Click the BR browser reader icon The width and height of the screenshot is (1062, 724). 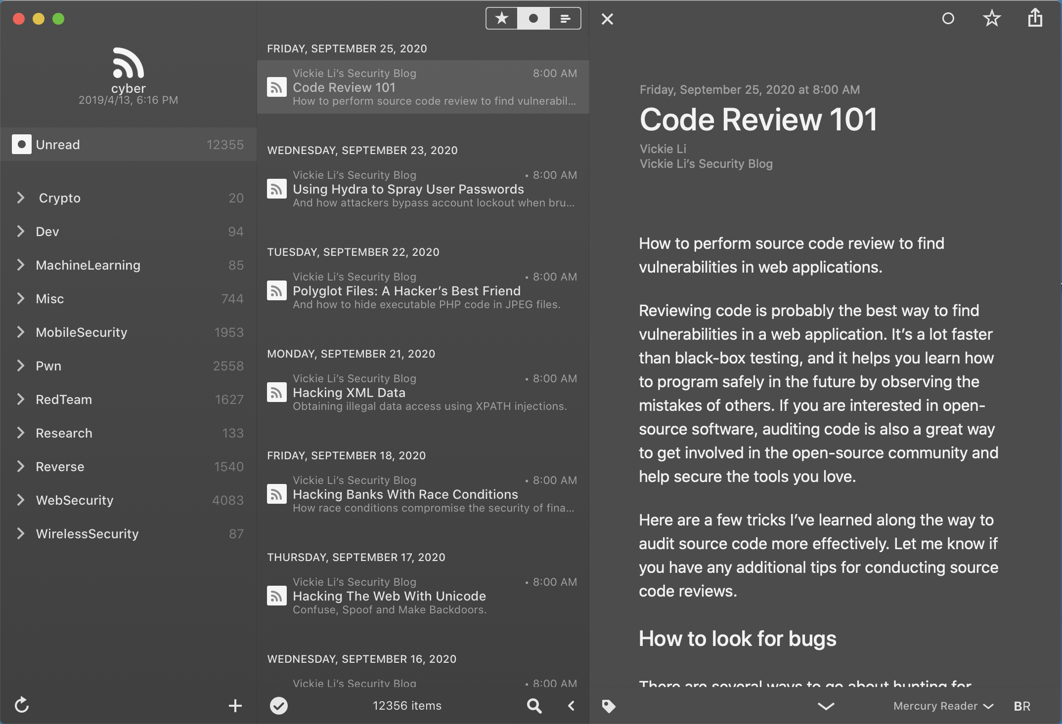1021,706
